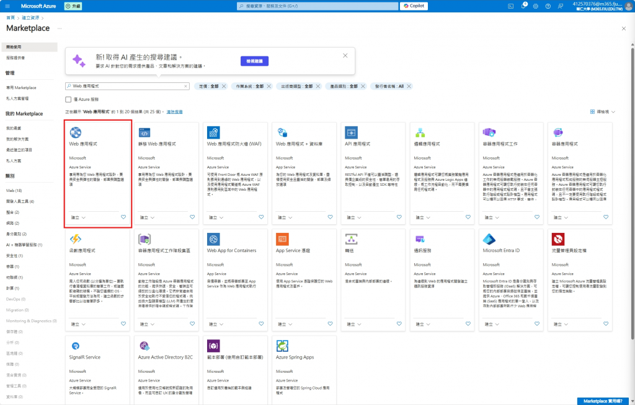Open 我的最愛 in left menu
Screen dimensions: 635x405
pos(14,128)
